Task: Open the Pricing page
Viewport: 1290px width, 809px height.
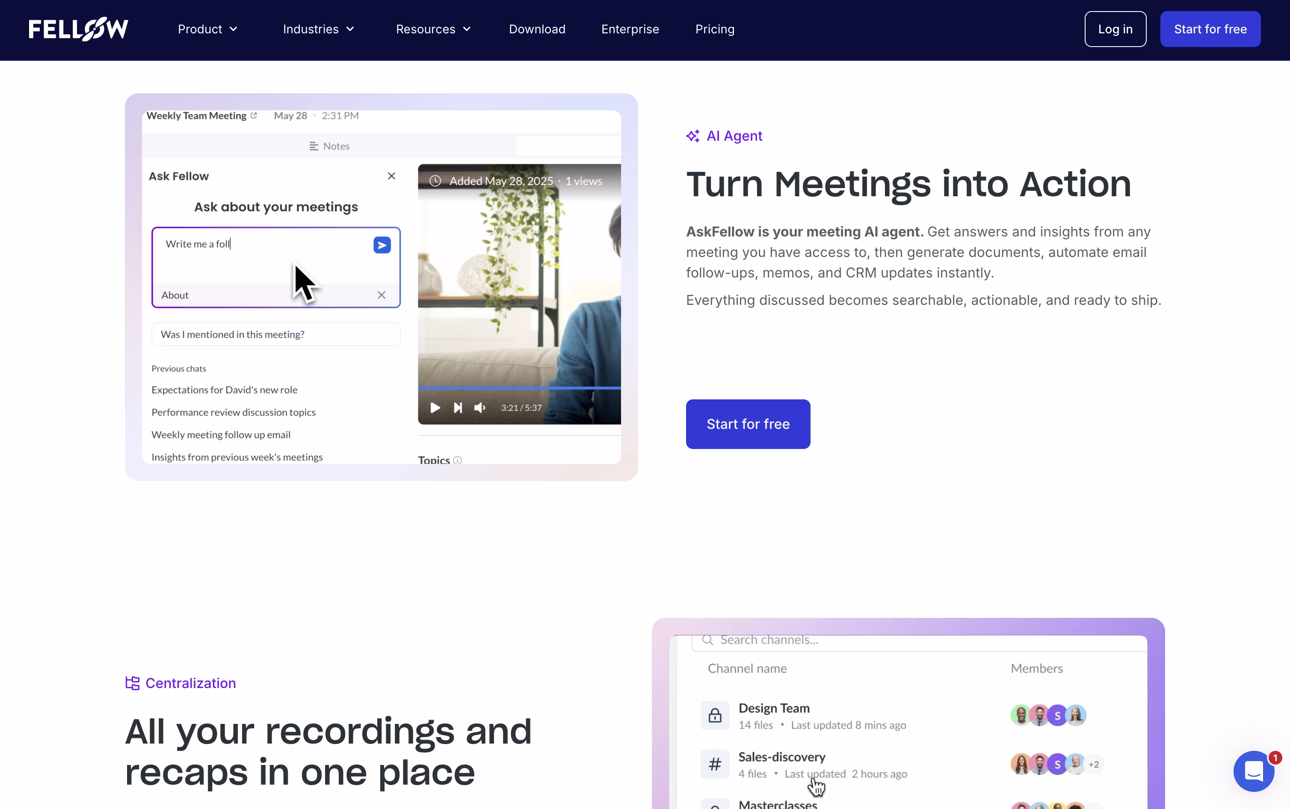Action: point(714,30)
